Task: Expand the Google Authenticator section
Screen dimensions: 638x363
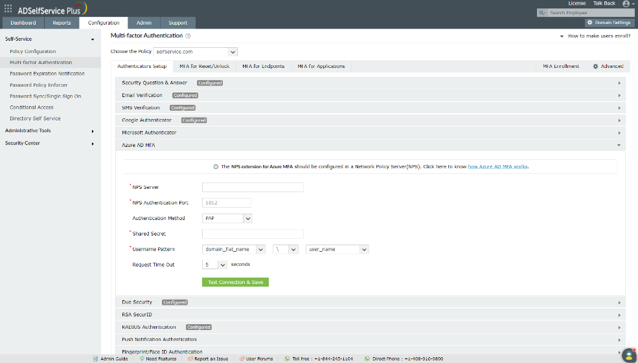Action: [x=370, y=120]
